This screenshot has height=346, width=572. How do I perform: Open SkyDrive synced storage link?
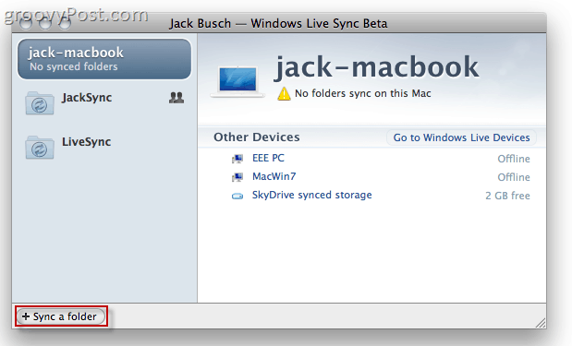(312, 195)
